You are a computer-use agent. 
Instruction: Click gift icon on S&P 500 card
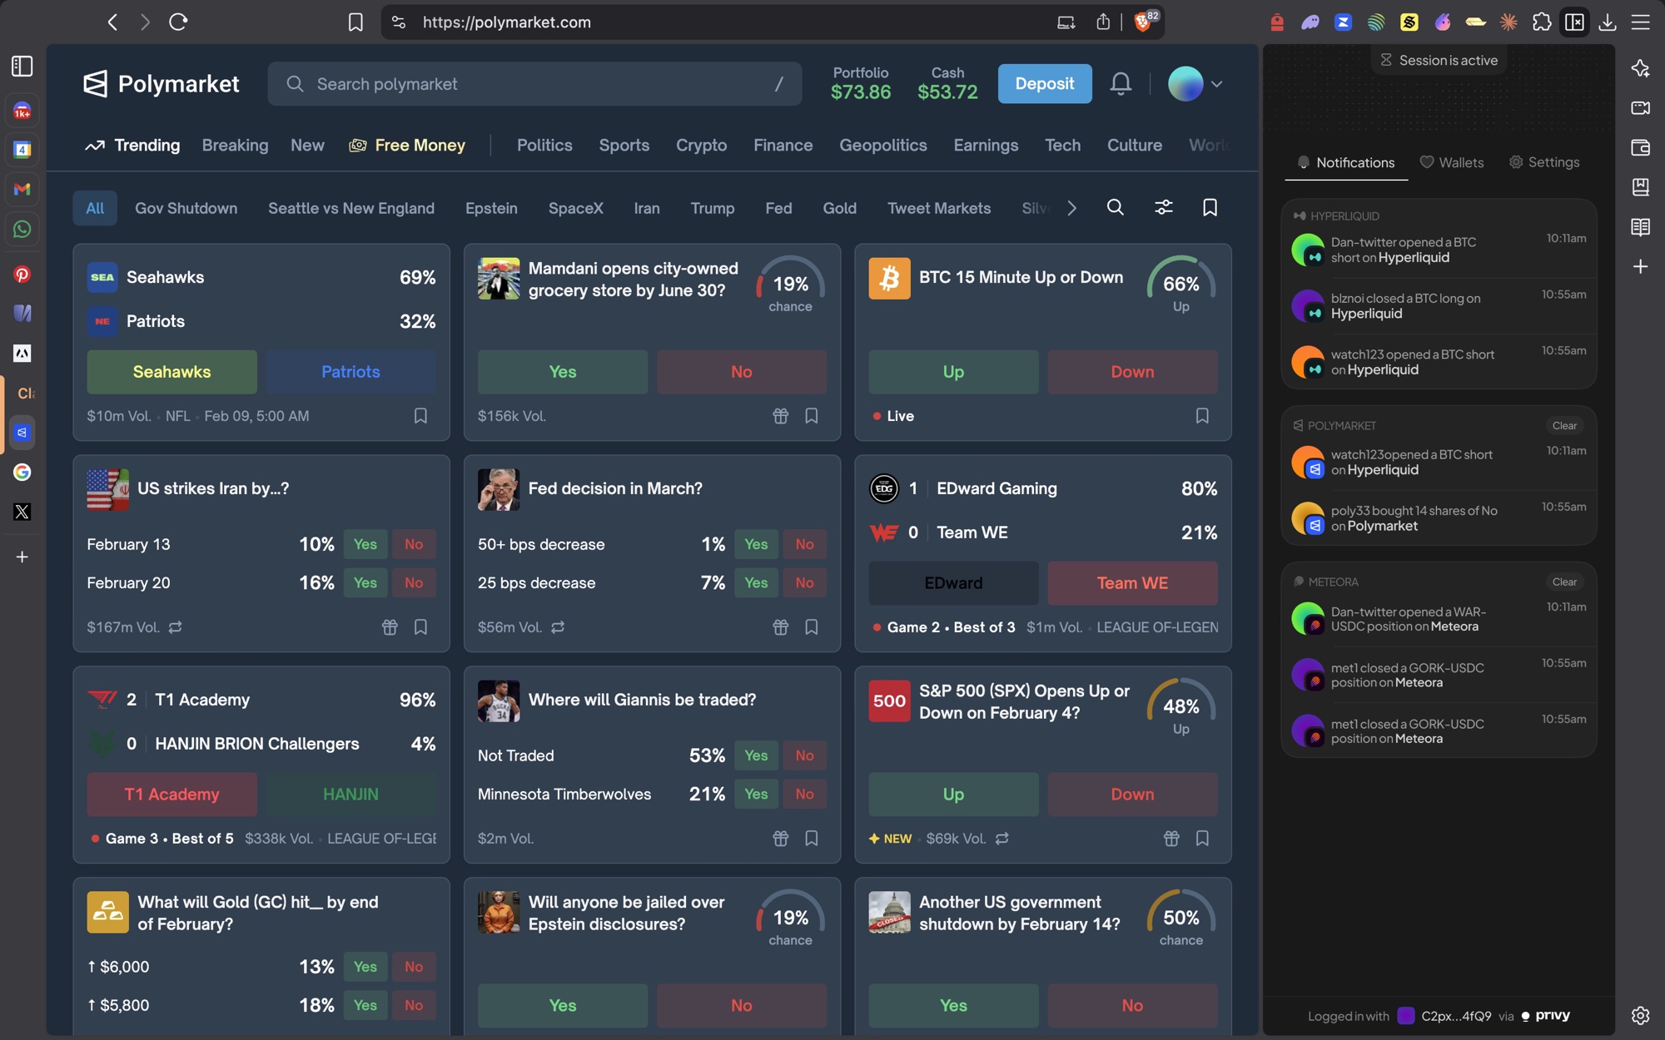coord(1171,838)
